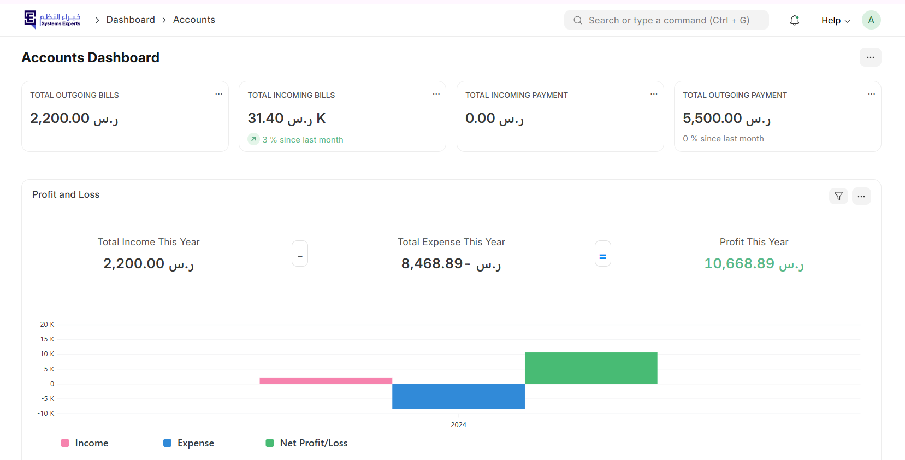This screenshot has width=905, height=460.
Task: Click the Profit and Loss filter icon
Action: pyautogui.click(x=838, y=196)
